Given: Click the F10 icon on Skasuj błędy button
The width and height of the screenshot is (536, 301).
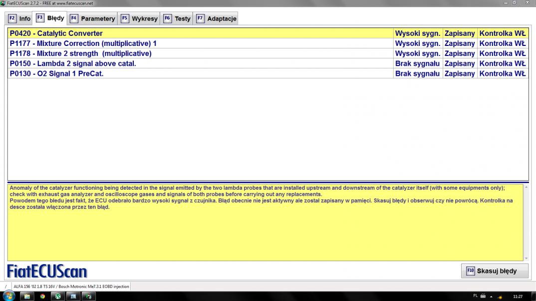Looking at the screenshot, I should (x=471, y=271).
